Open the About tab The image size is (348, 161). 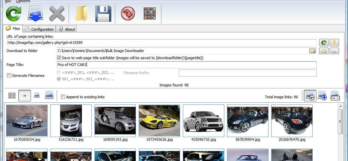pos(66,29)
